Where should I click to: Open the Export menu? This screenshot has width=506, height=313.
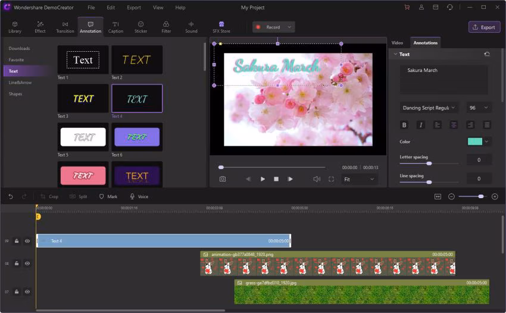pyautogui.click(x=134, y=8)
